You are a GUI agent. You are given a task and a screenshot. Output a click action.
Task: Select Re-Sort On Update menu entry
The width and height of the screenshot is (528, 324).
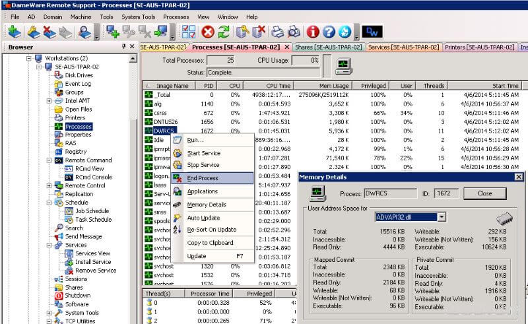pos(213,230)
